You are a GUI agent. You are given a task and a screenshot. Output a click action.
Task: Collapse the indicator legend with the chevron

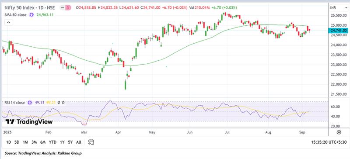tap(8, 22)
